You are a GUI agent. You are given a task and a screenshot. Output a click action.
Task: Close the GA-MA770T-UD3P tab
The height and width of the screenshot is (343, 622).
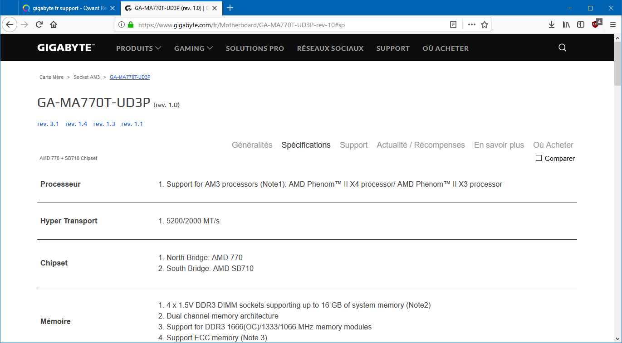pos(215,8)
